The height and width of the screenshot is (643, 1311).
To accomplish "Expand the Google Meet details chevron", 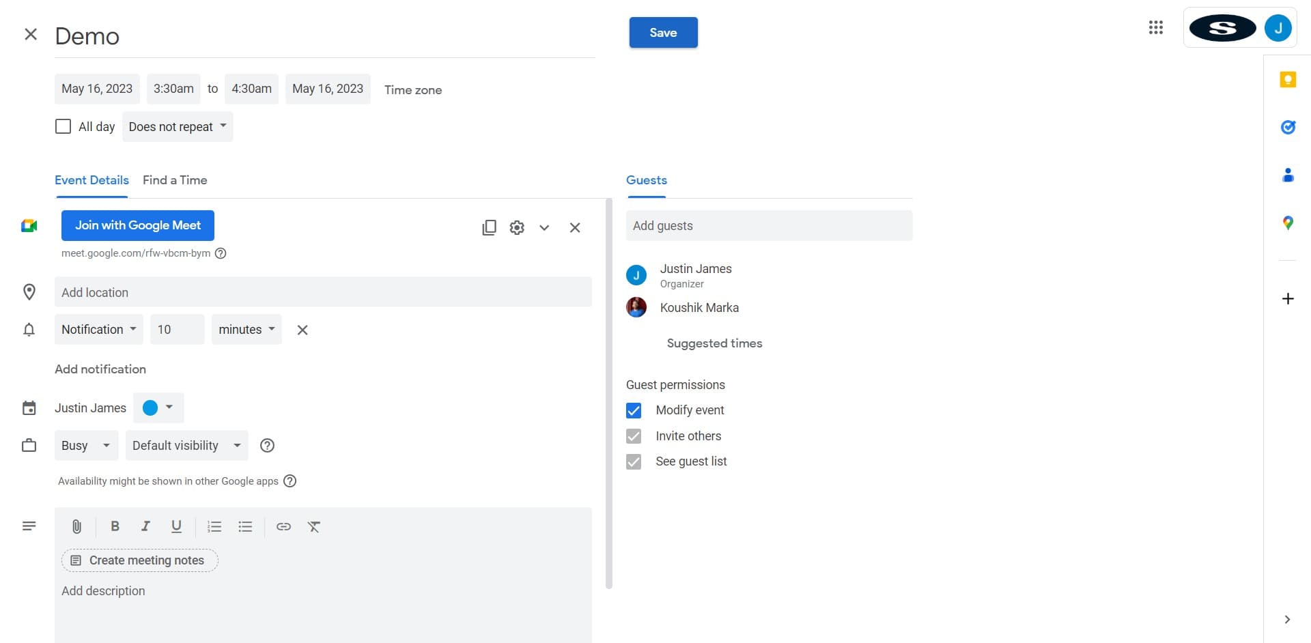I will pos(544,227).
